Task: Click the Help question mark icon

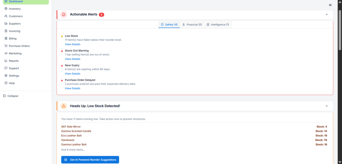Action: [6, 83]
